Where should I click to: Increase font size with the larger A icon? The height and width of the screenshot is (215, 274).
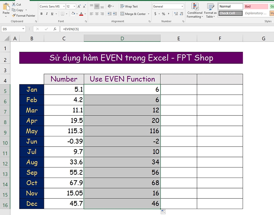[79, 7]
